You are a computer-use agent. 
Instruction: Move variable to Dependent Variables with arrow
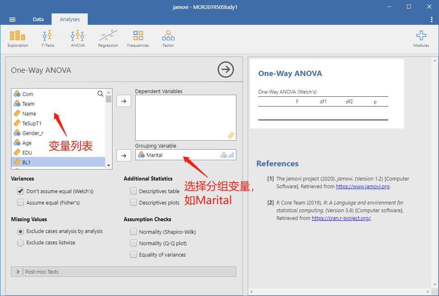124,101
